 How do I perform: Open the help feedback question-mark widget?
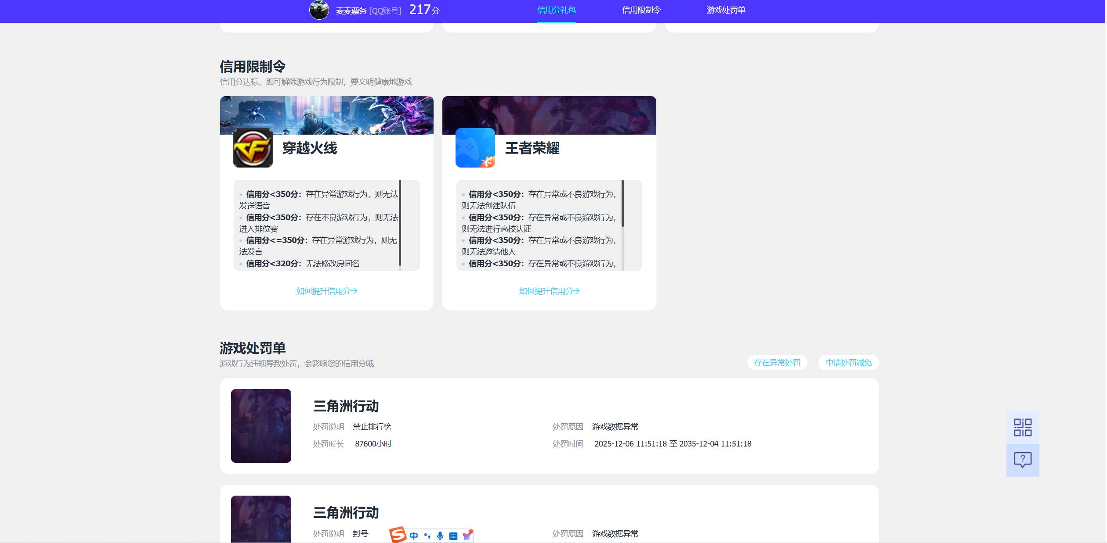coord(1023,460)
